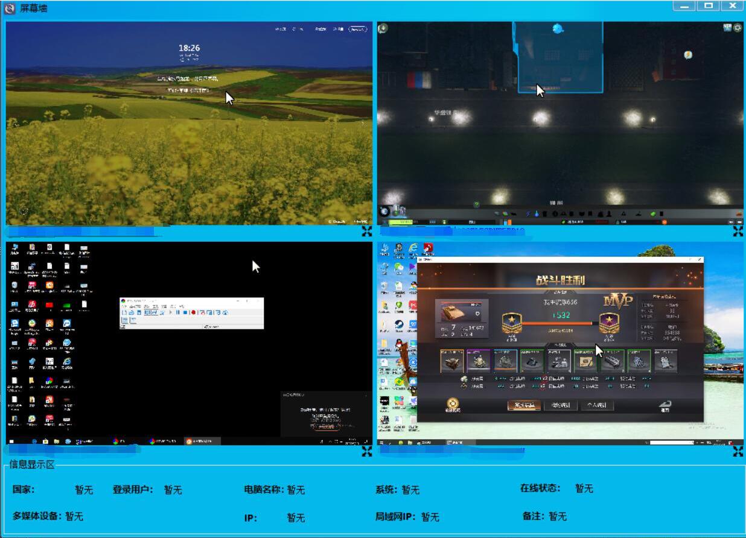Click the MVP badge in battle results
Viewport: 746px width, 538px height.
click(617, 300)
